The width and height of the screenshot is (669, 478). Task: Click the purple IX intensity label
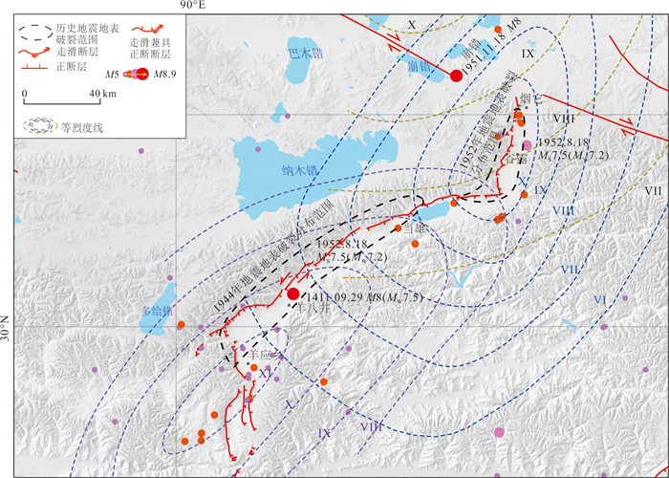[324, 434]
